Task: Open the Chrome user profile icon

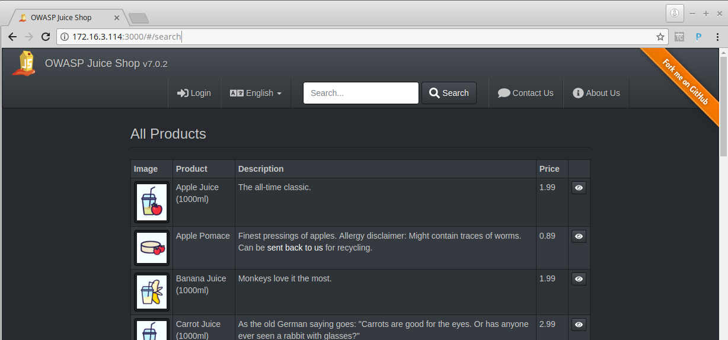Action: click(674, 13)
